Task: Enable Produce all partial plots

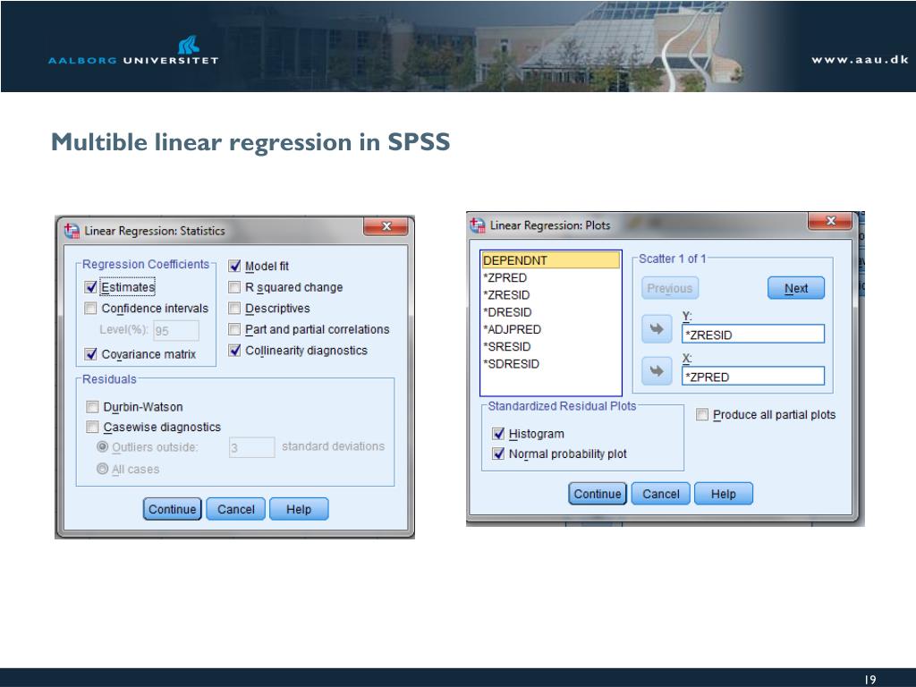Action: coord(702,414)
